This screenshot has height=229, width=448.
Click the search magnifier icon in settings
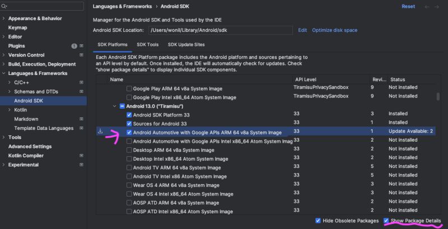coord(4,6)
